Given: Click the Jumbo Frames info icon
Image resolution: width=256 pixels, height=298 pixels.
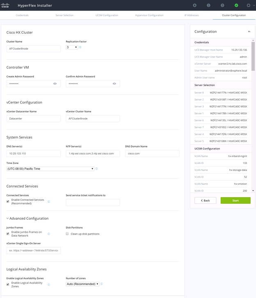Looking at the screenshot, I should pos(49,234).
